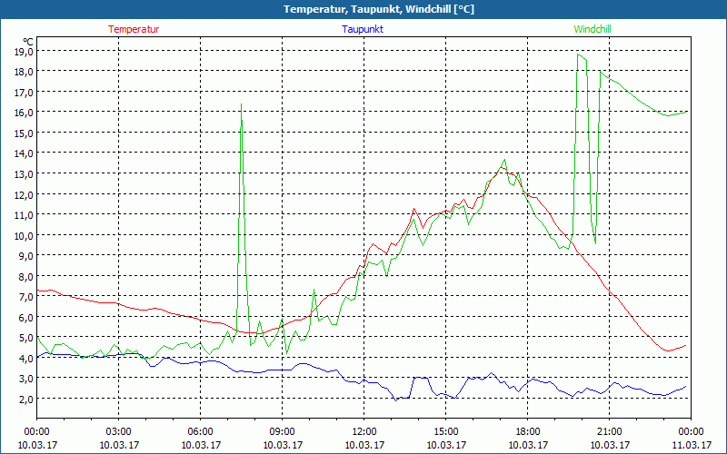The image size is (727, 454).
Task: Click the 19,0 y-axis value
Action: click(x=25, y=51)
